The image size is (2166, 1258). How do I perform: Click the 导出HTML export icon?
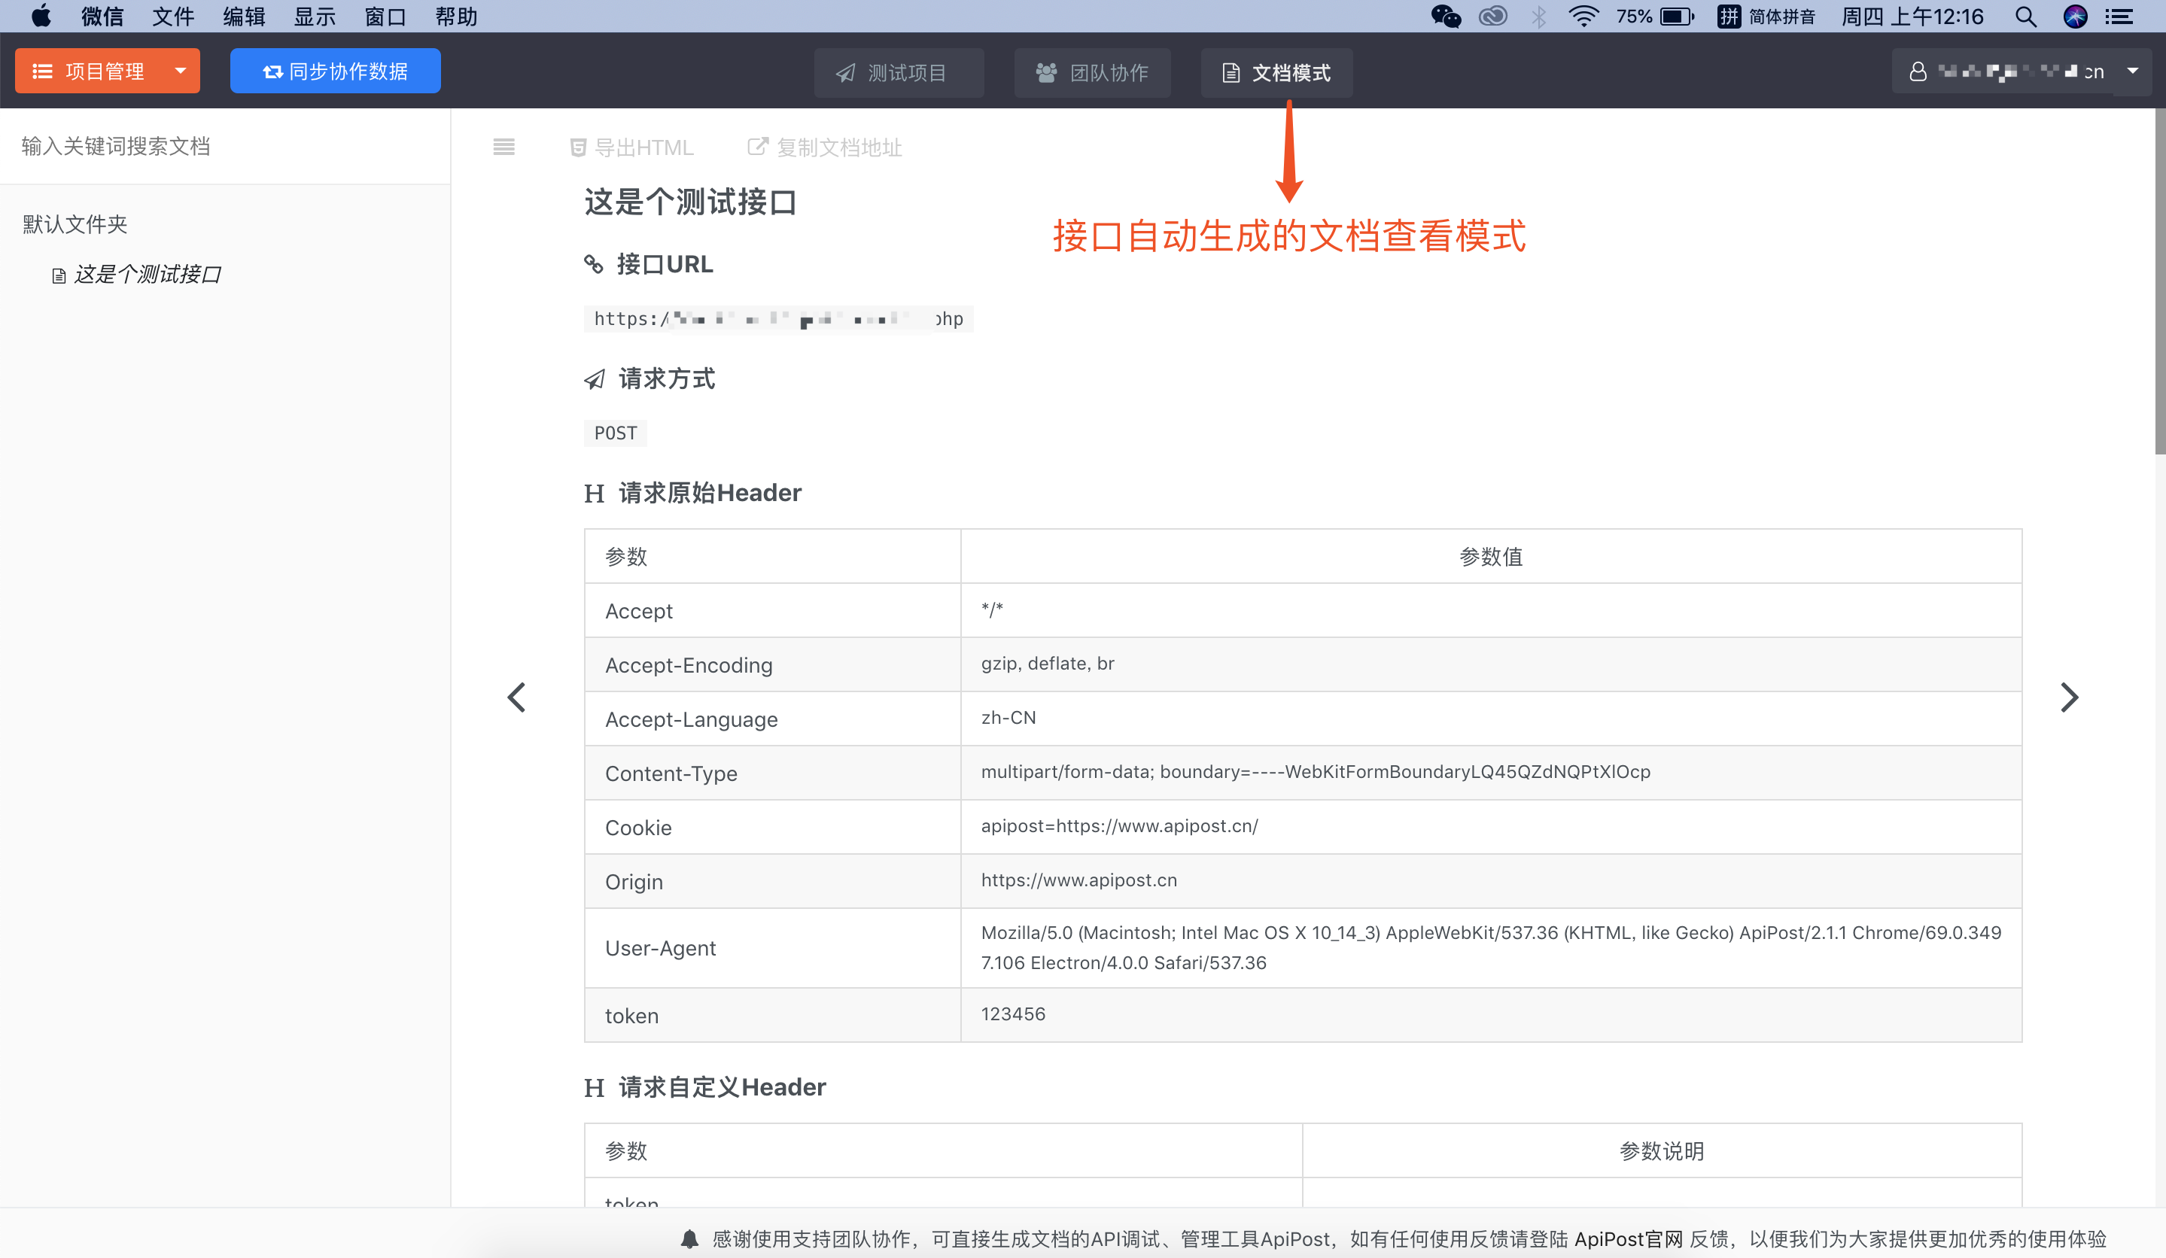point(579,147)
